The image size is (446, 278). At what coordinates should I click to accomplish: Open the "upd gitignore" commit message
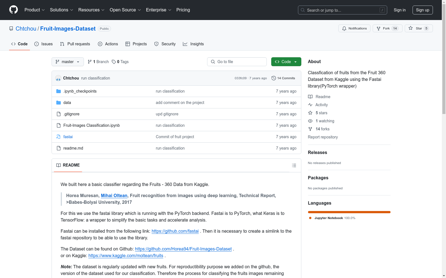click(167, 114)
